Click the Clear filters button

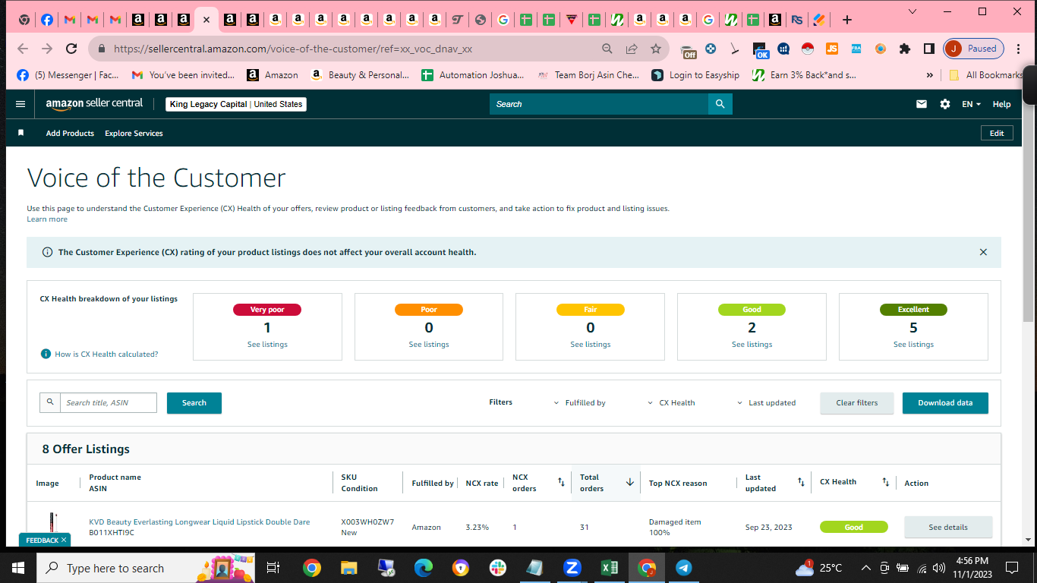coord(857,403)
